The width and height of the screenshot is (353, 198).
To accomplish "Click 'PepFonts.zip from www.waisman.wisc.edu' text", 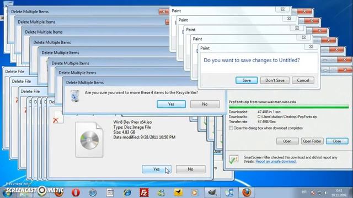I will 263,102.
